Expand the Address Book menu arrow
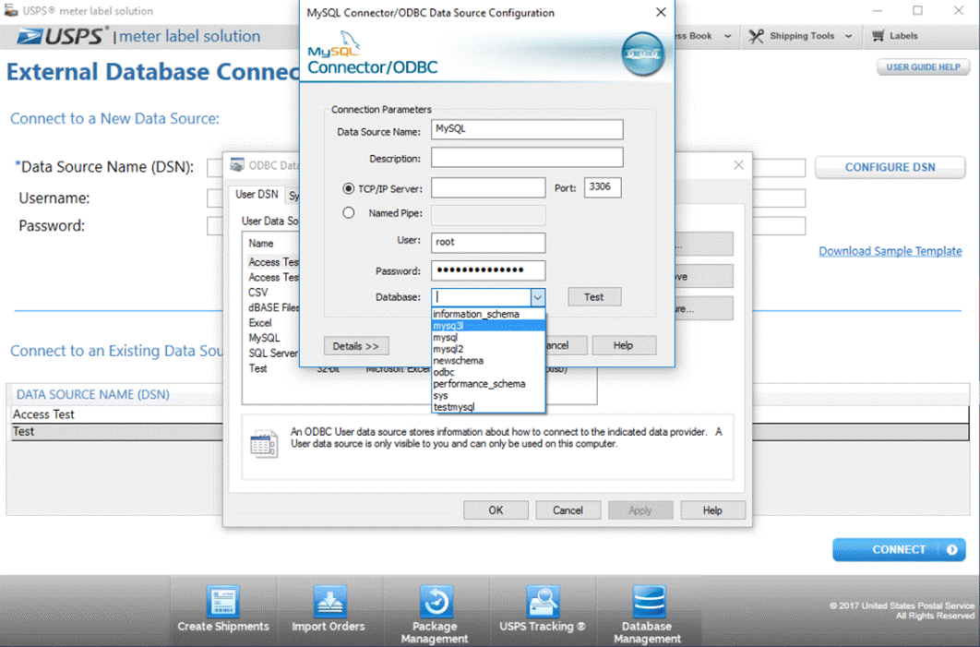The width and height of the screenshot is (980, 647). coord(727,36)
